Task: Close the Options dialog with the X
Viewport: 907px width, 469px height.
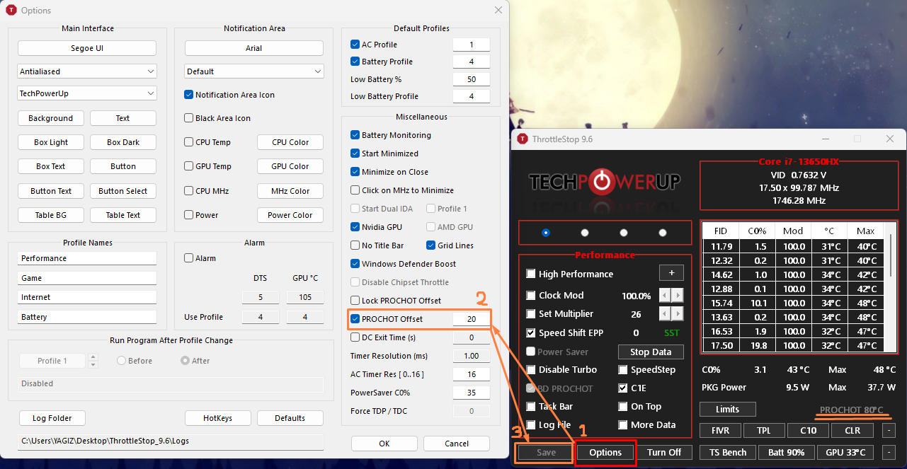Action: pos(498,10)
